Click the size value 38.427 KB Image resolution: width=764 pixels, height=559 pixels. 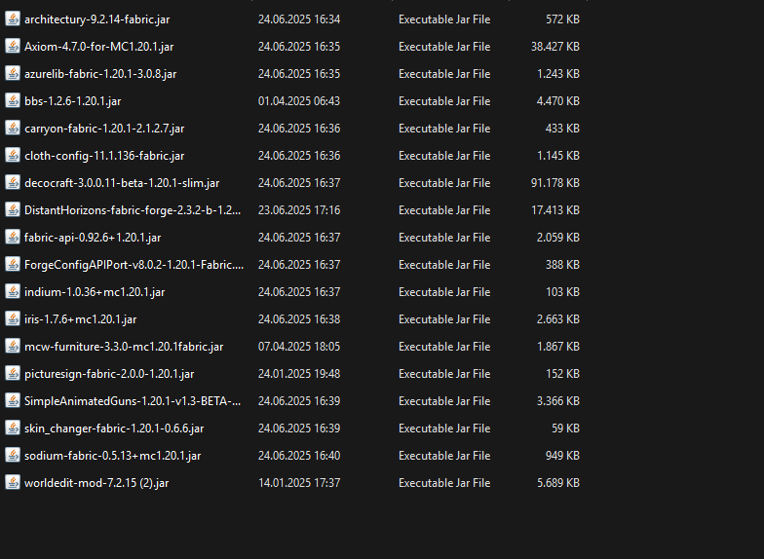(x=555, y=47)
